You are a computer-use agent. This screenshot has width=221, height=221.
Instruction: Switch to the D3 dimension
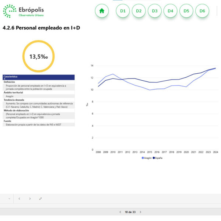click(154, 11)
